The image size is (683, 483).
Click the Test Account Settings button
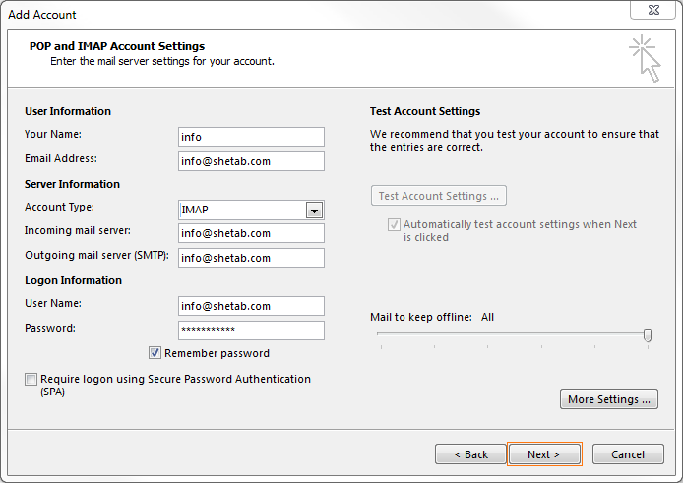click(438, 196)
